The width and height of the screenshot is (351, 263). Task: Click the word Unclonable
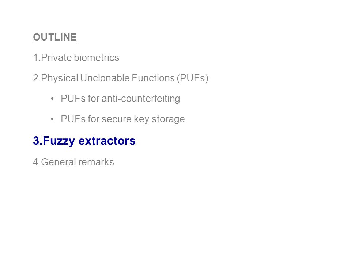tap(105, 78)
